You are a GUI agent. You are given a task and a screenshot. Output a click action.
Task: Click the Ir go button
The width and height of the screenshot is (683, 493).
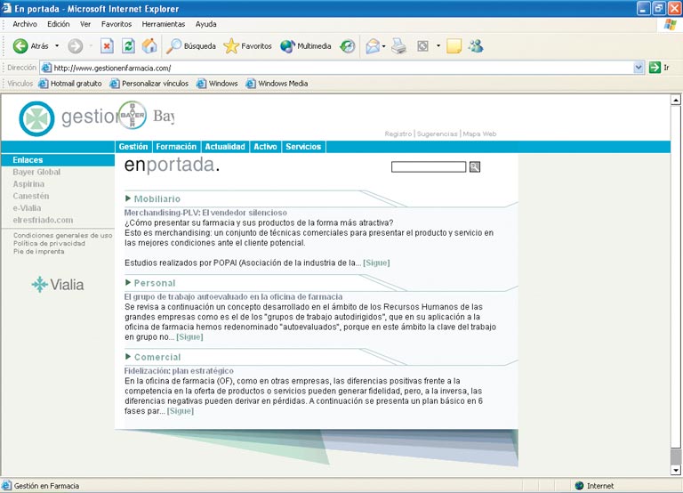click(659, 68)
